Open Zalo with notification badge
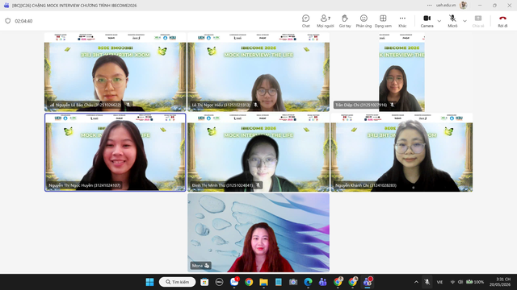This screenshot has width=517, height=290. tap(234, 282)
